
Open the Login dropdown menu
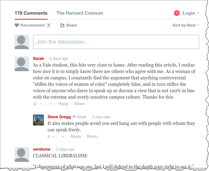[x=191, y=13]
